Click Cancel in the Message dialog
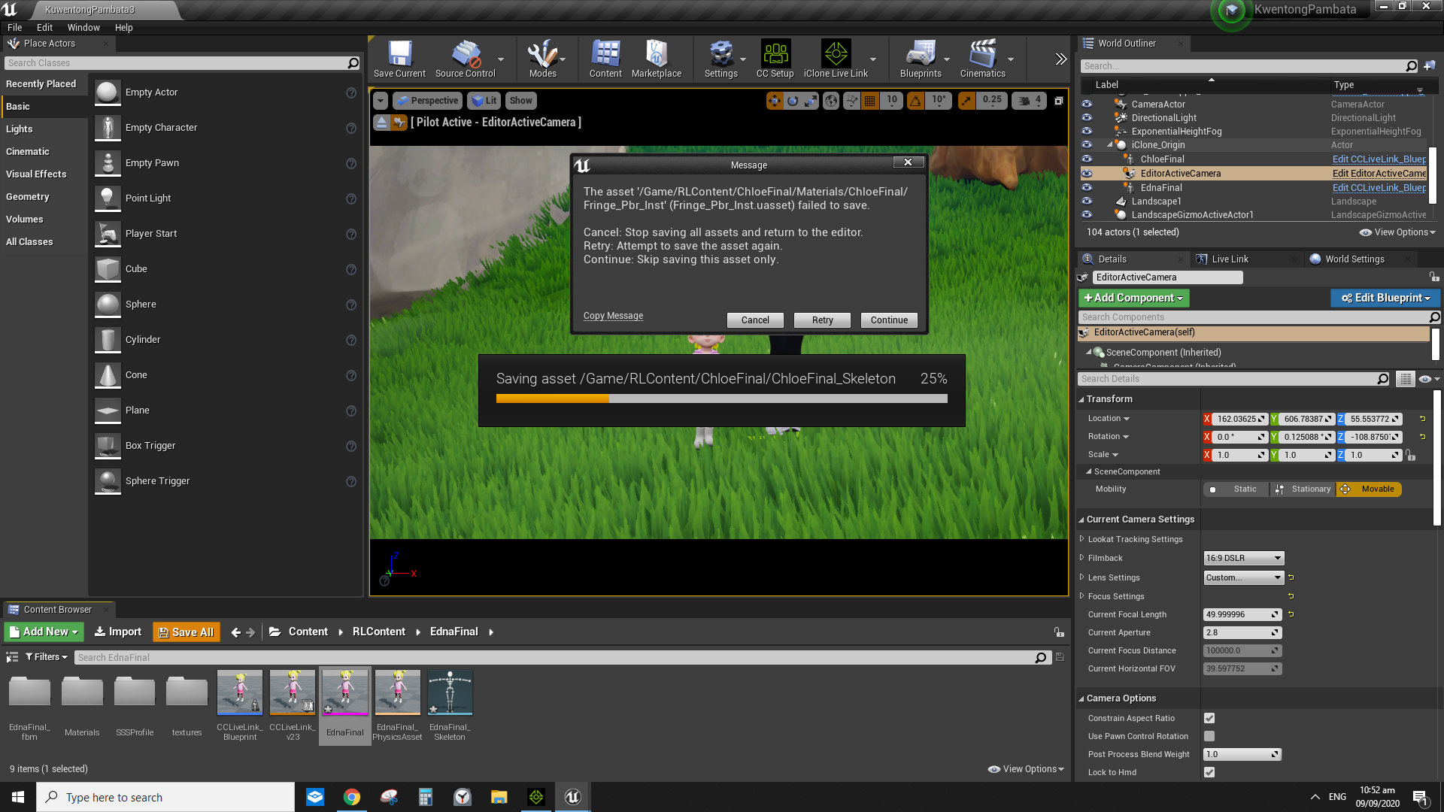 pos(755,320)
